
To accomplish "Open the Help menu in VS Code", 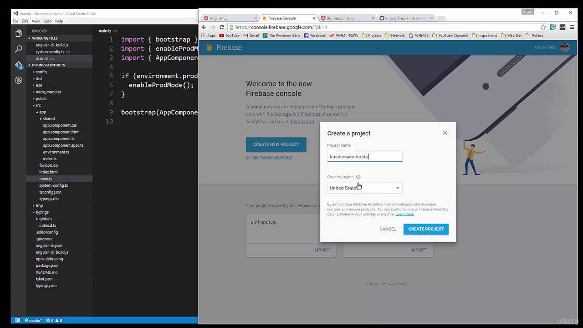I will pyautogui.click(x=59, y=21).
